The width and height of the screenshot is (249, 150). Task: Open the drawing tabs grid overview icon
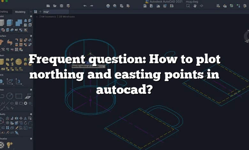pyautogui.click(x=35, y=12)
